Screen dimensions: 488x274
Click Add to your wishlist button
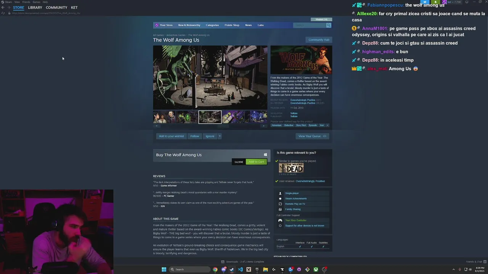pos(171,136)
